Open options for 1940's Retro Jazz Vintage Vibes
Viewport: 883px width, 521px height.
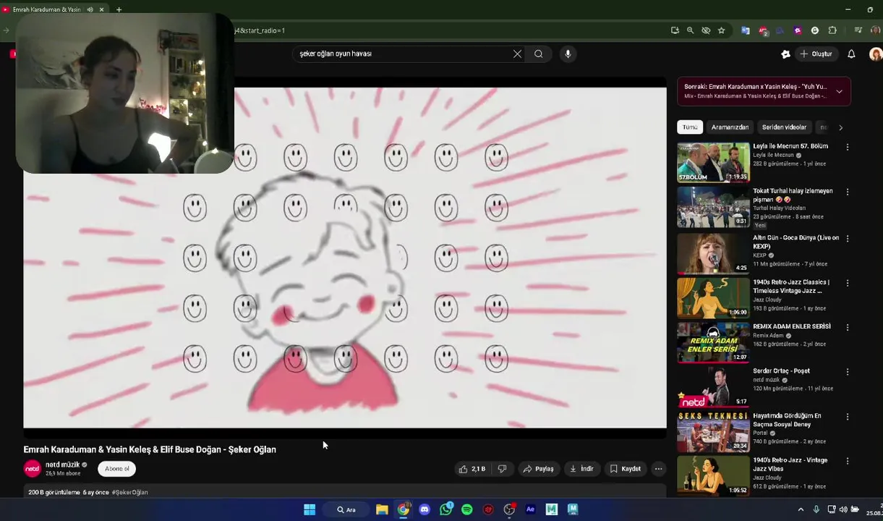click(x=848, y=461)
